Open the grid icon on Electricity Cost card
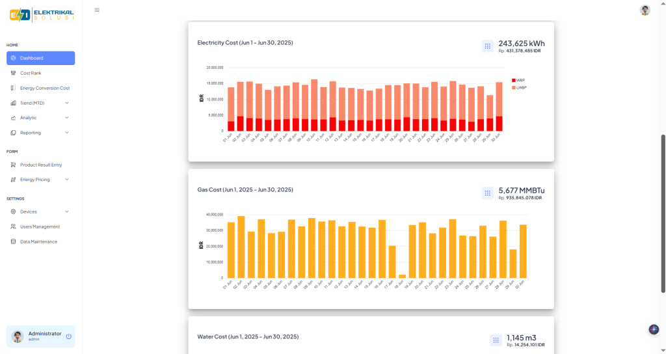The width and height of the screenshot is (666, 354). point(487,46)
